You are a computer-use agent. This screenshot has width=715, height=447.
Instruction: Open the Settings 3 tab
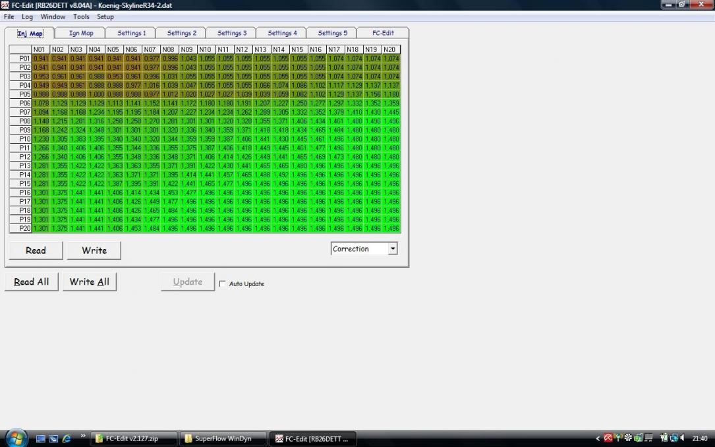[232, 33]
